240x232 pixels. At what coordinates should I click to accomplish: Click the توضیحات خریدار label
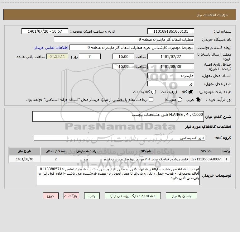(x=216, y=176)
